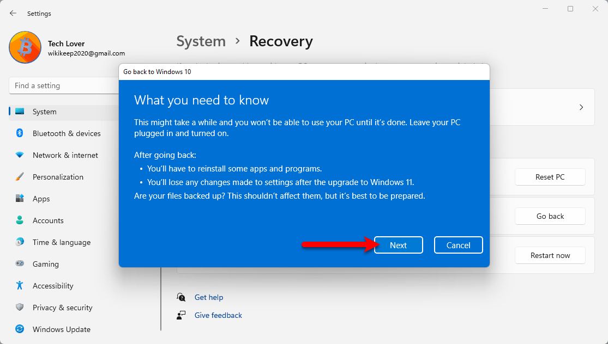Viewport: 608px width, 344px height.
Task: Click the Gaming controller icon
Action: [20, 263]
